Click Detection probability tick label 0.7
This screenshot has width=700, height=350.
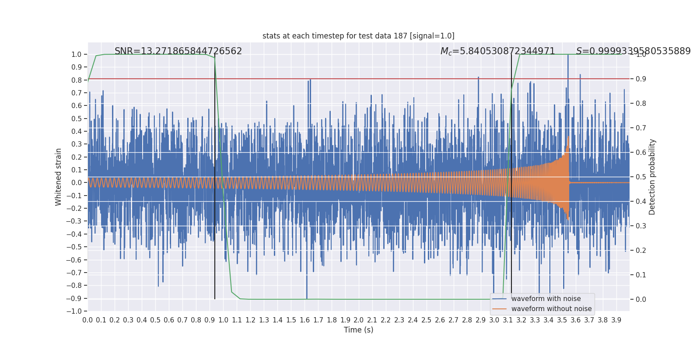(641, 128)
